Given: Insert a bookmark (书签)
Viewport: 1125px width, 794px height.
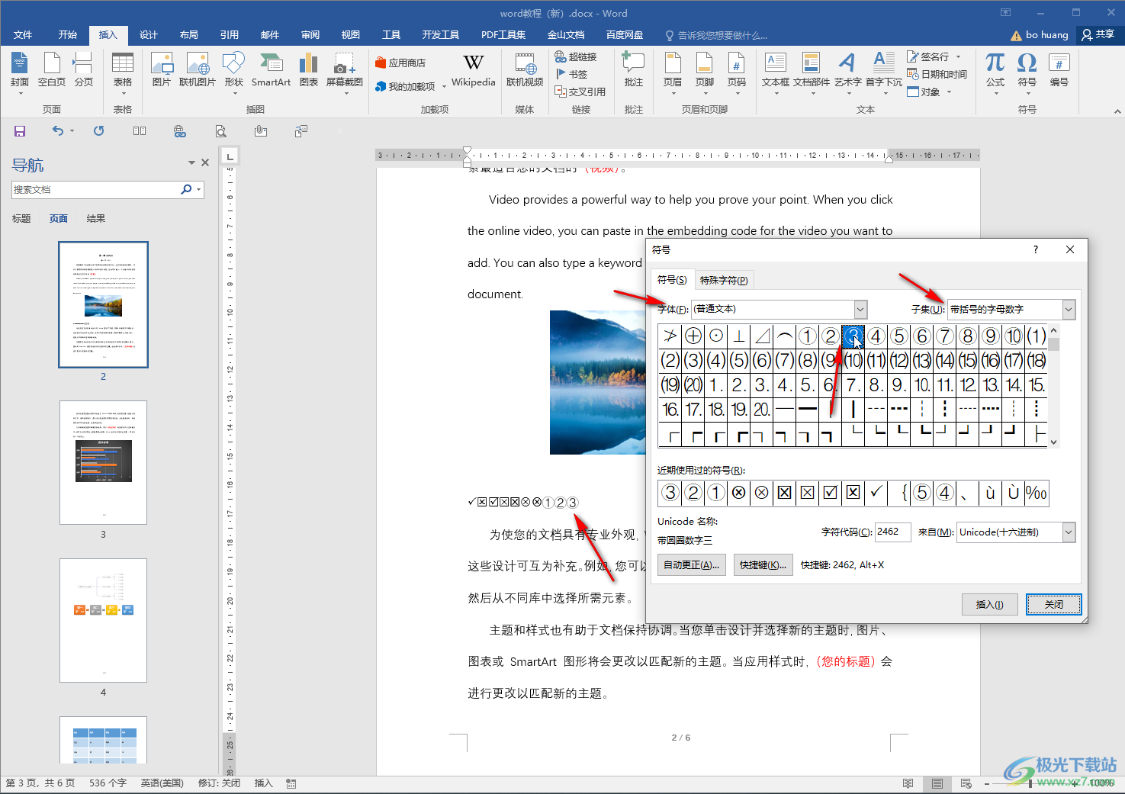Looking at the screenshot, I should [x=572, y=74].
